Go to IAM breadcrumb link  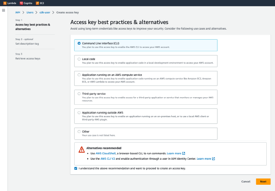tap(17, 13)
